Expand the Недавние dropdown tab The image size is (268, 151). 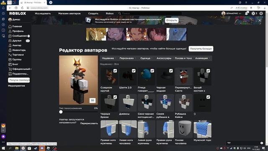(109, 58)
